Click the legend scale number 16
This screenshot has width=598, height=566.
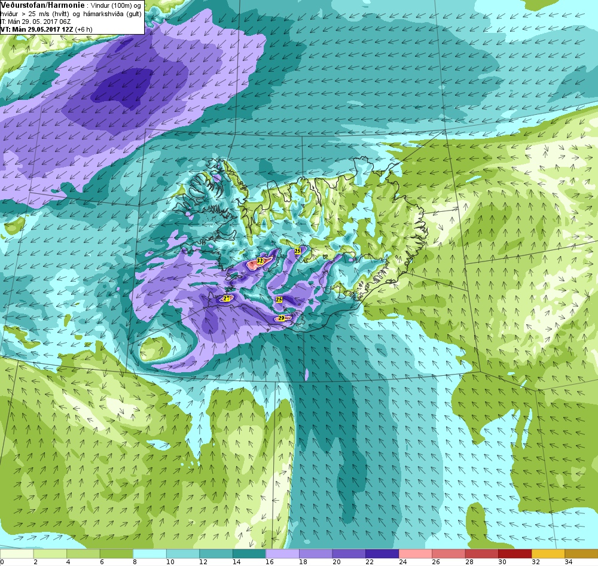point(270,562)
